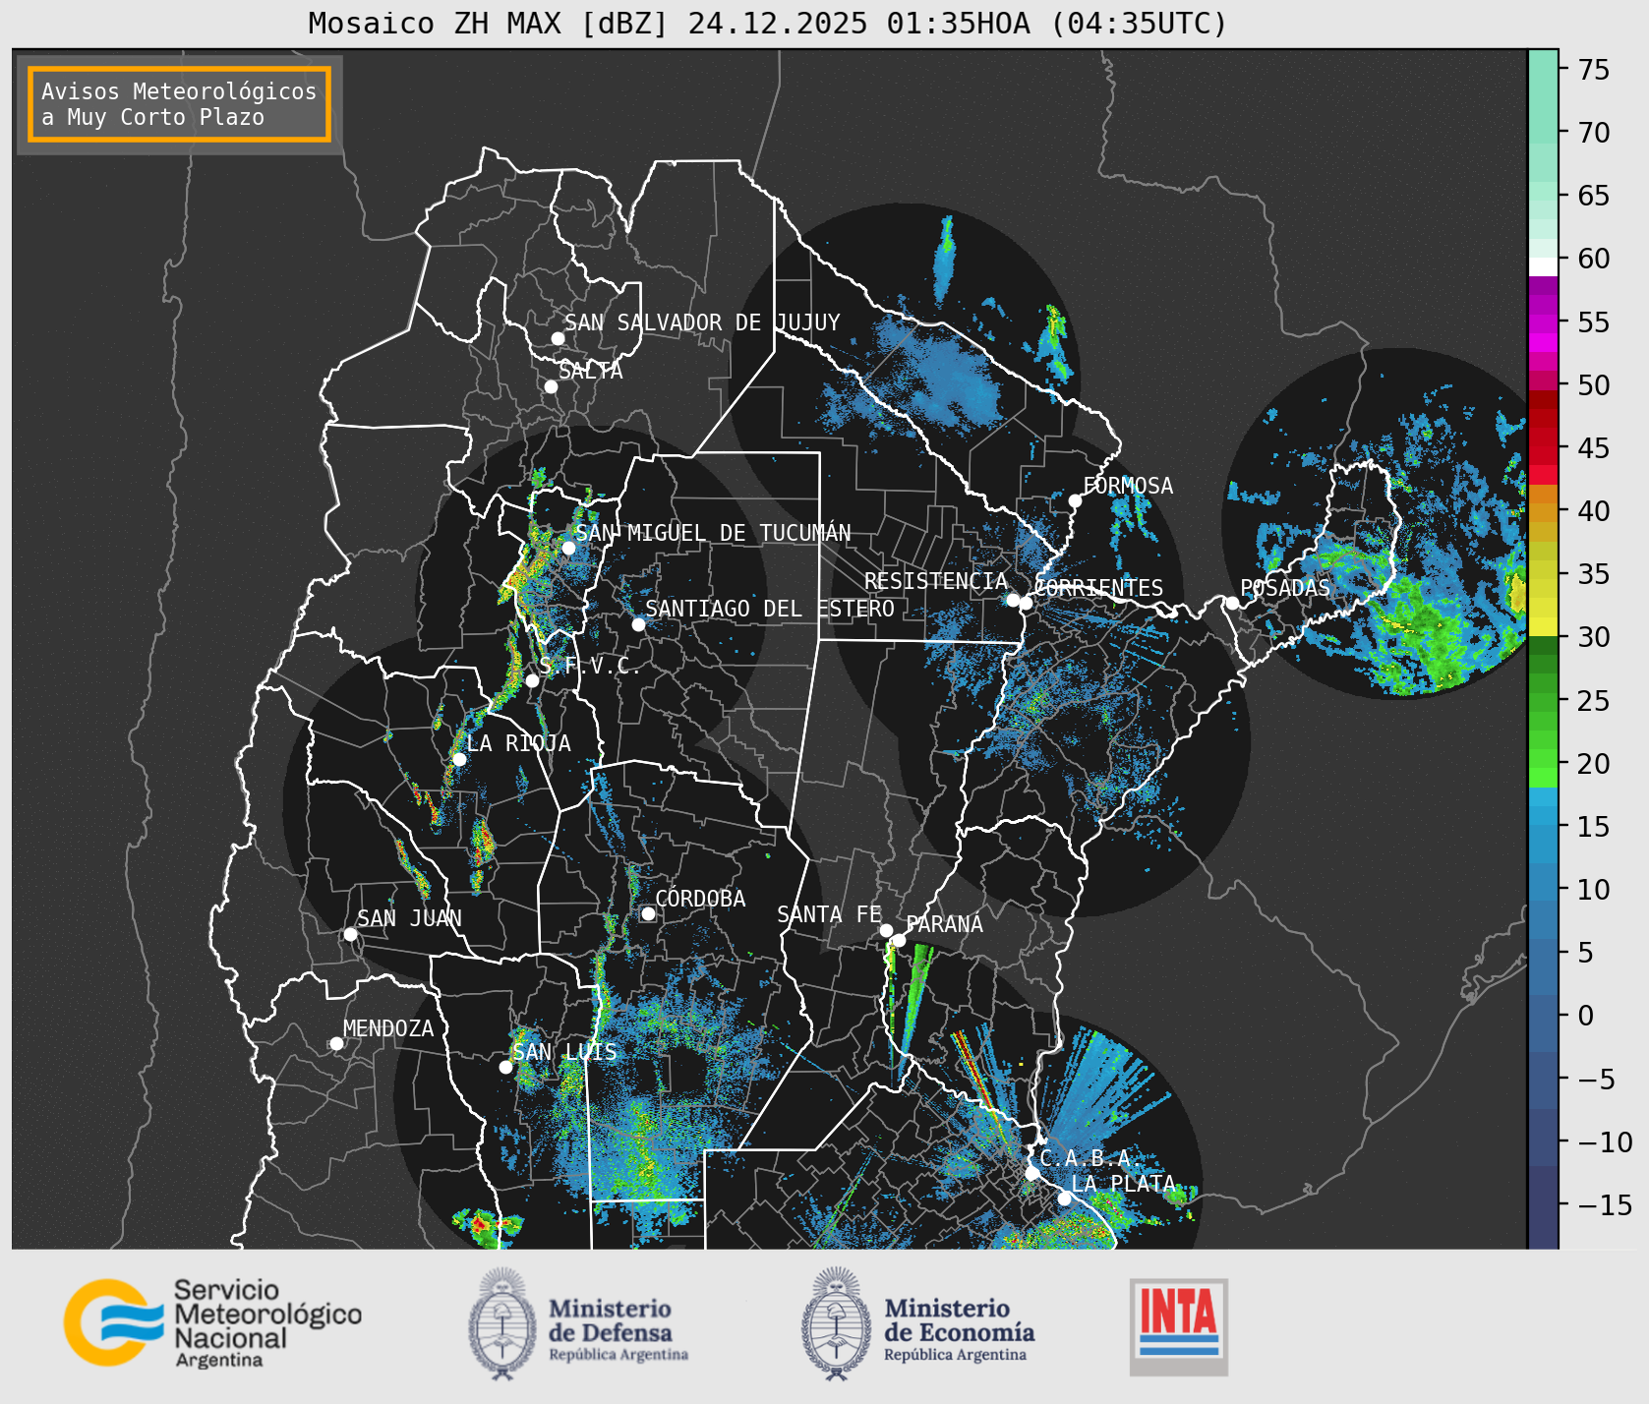
Task: Click the INTA logo
Action: (1179, 1326)
